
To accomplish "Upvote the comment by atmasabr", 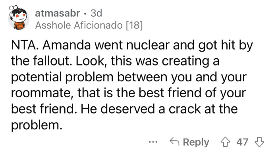I will tap(225, 142).
